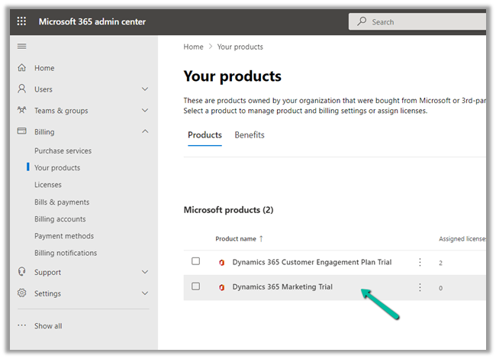Go to Home in the breadcrumb
The width and height of the screenshot is (496, 359).
coord(193,47)
